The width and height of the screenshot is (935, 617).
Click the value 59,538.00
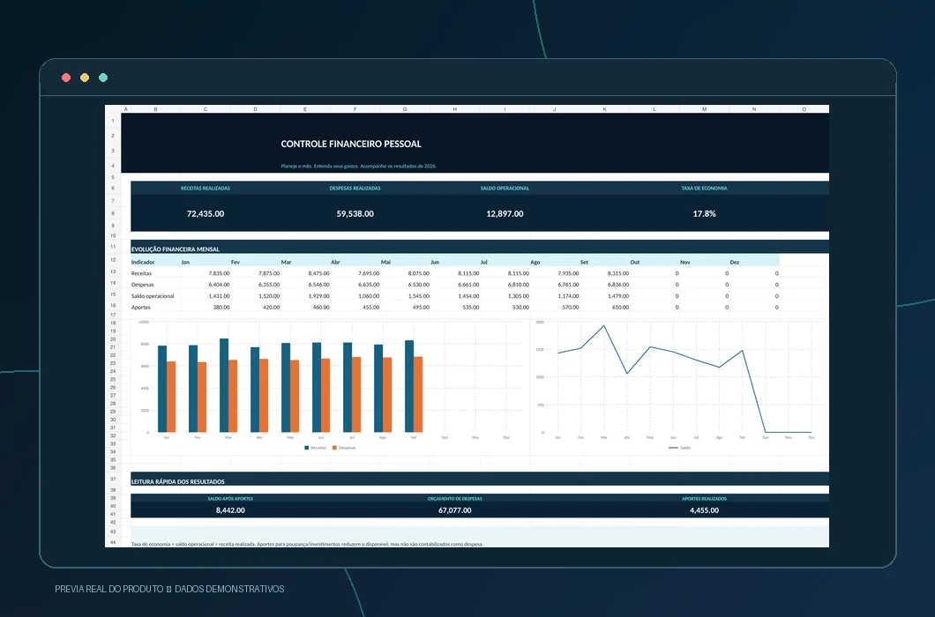355,213
